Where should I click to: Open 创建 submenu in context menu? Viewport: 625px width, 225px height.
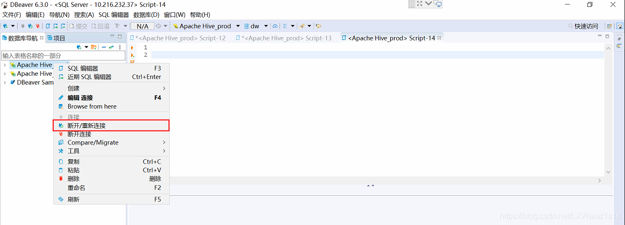[111, 88]
